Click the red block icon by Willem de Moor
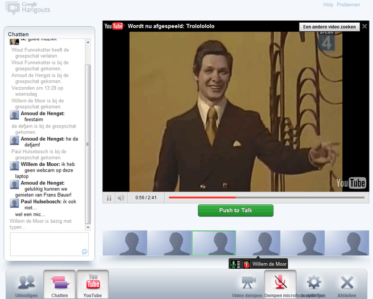Screen dimensions: 373x299 pos(247,264)
